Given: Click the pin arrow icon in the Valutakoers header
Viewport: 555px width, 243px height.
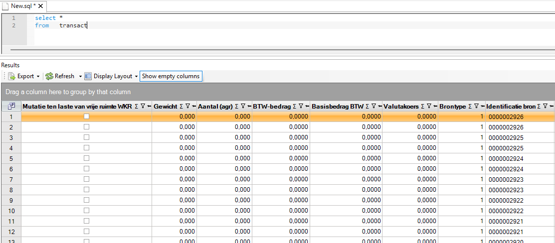Looking at the screenshot, I should [x=435, y=106].
